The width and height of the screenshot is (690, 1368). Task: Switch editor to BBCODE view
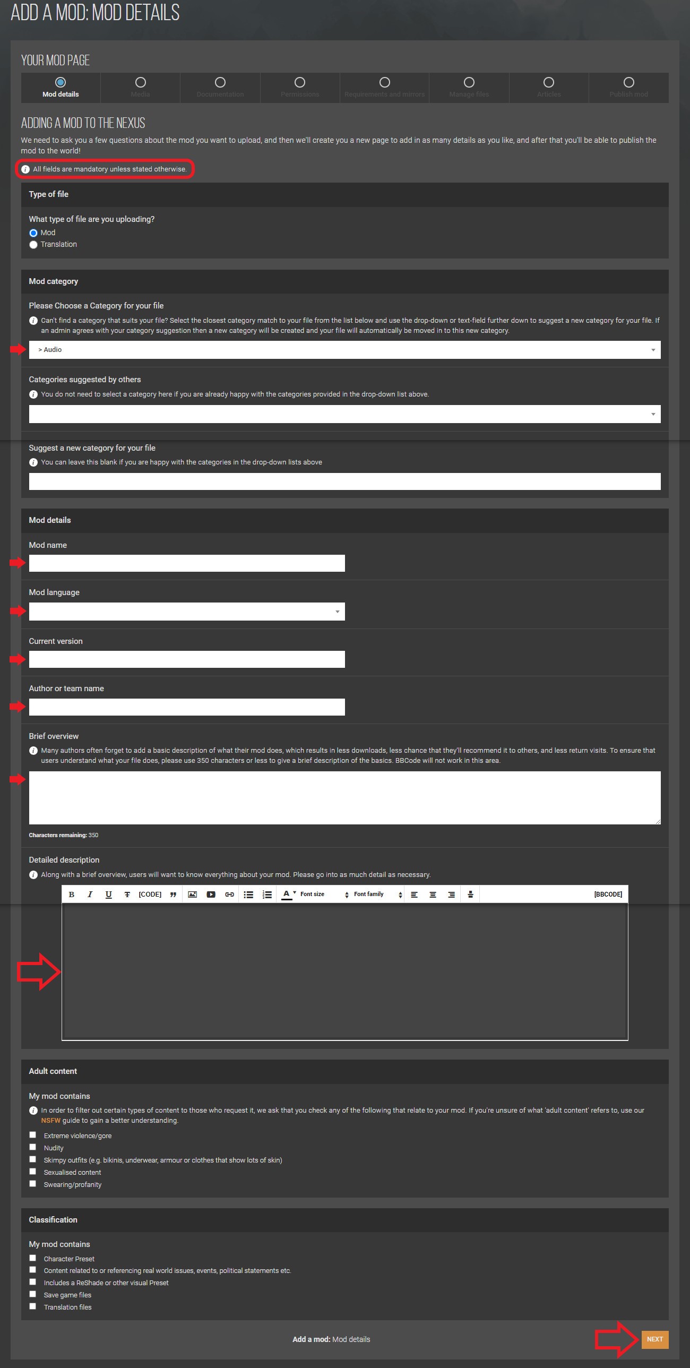(x=608, y=894)
